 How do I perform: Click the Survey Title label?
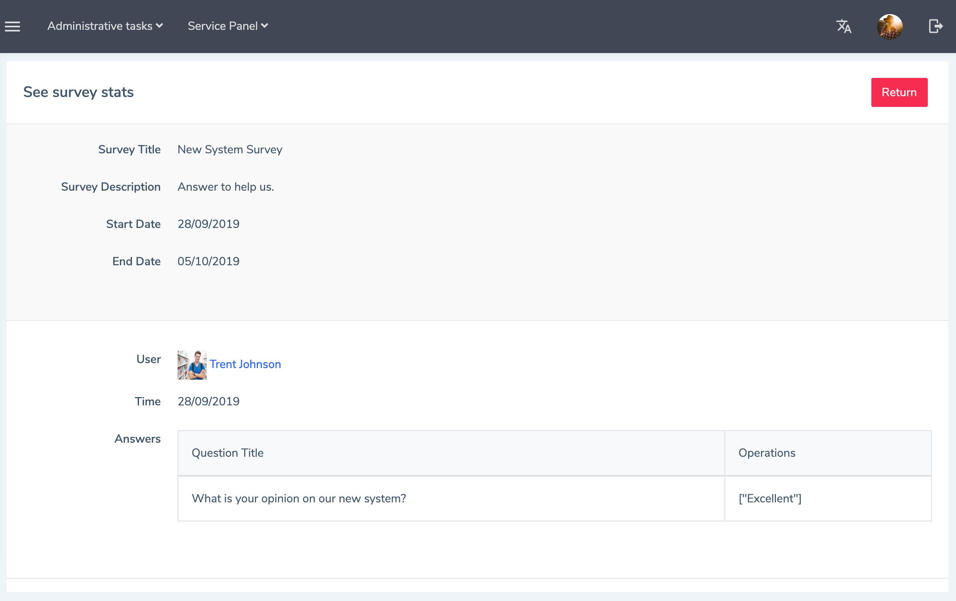coord(129,149)
